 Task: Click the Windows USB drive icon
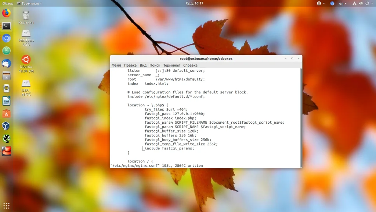pyautogui.click(x=26, y=38)
